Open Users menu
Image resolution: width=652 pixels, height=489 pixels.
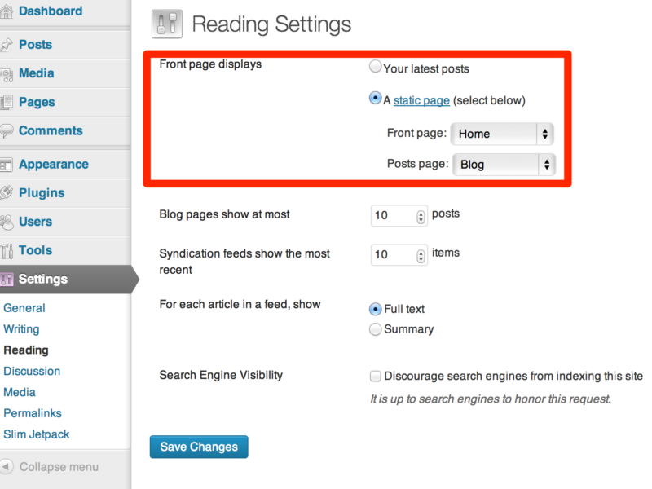(35, 222)
